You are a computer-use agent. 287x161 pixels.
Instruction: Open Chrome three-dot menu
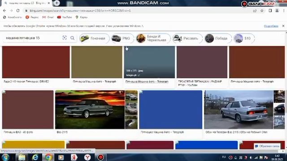click(284, 11)
